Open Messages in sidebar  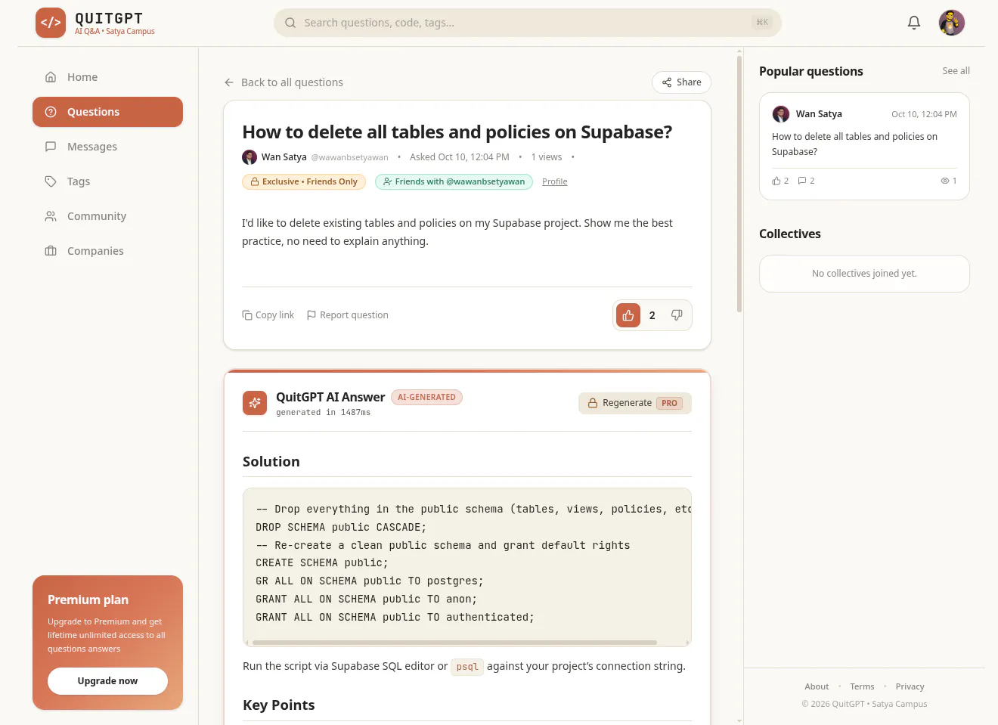(x=107, y=147)
